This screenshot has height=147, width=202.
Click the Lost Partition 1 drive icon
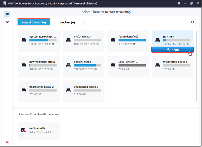coord(113,65)
